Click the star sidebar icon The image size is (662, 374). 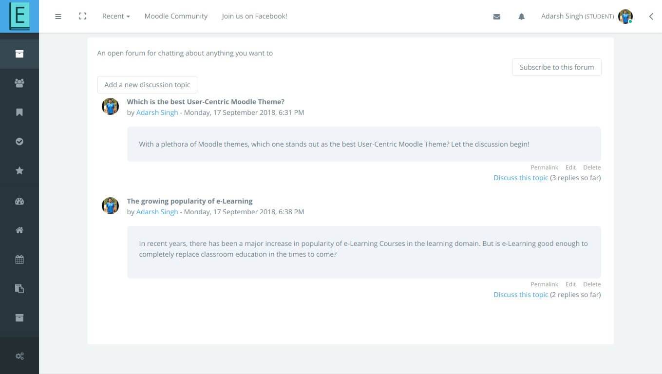[x=19, y=170]
